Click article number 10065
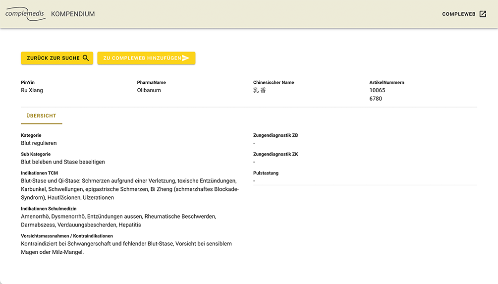The width and height of the screenshot is (498, 284). [377, 90]
